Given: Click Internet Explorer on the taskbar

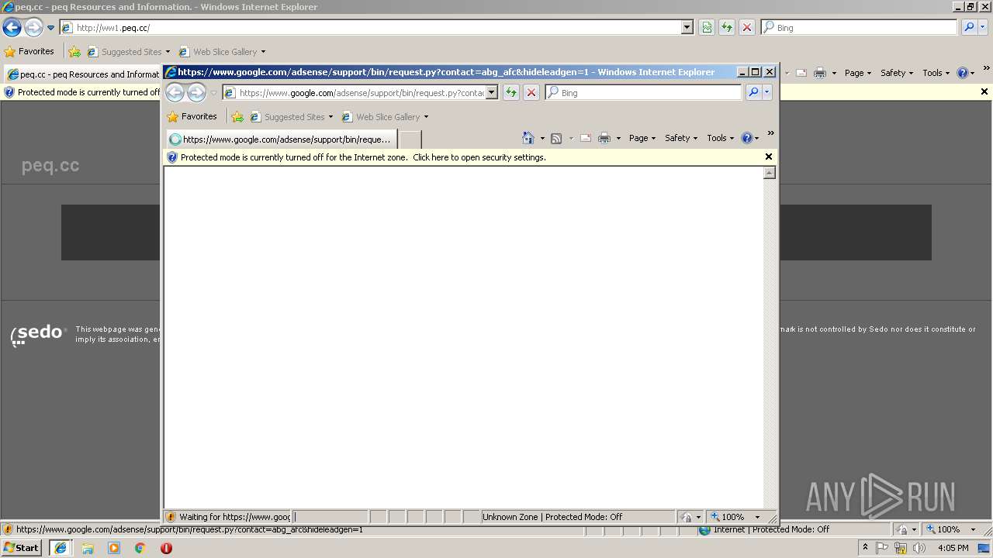Looking at the screenshot, I should (x=61, y=548).
